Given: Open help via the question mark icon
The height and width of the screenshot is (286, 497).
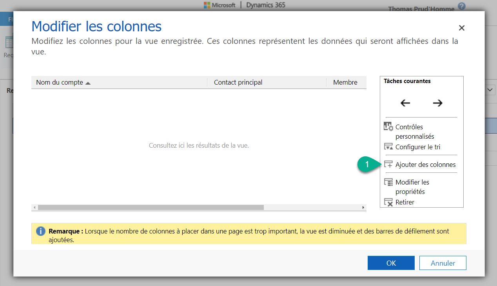Looking at the screenshot, I should [462, 6].
